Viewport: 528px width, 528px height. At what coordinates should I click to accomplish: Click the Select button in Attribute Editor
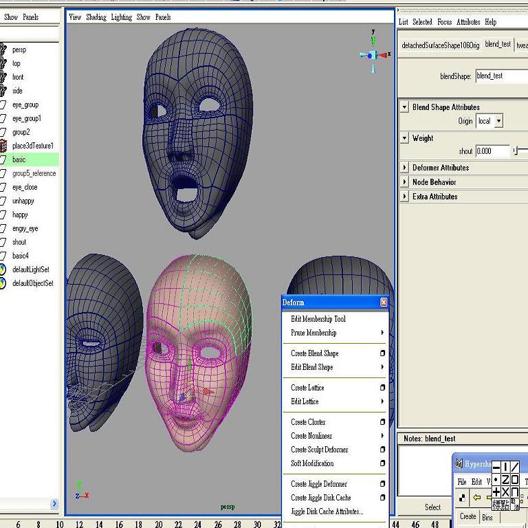(x=432, y=507)
